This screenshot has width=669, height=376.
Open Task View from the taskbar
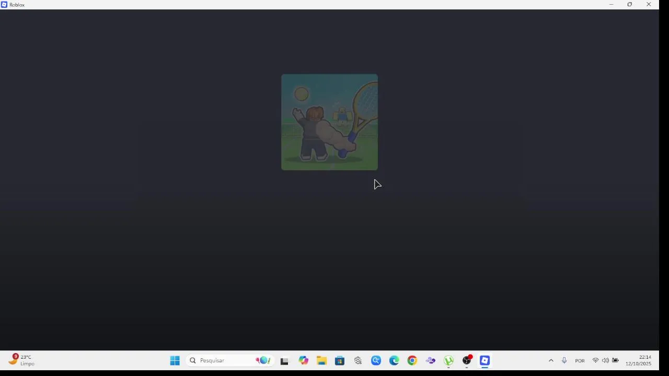click(x=284, y=361)
